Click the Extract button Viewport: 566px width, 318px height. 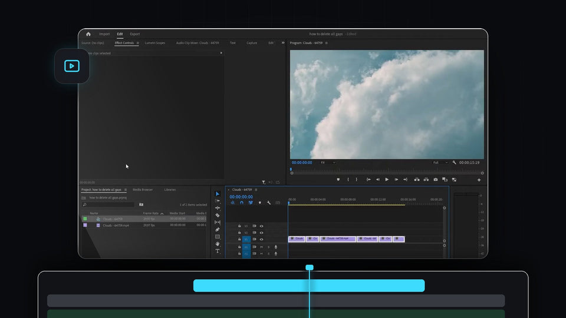pyautogui.click(x=426, y=180)
